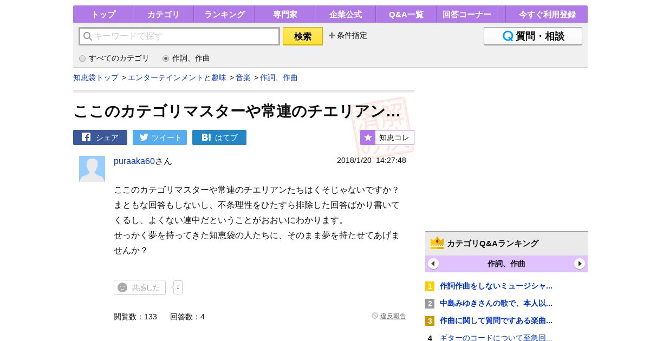
Task: Open the 回答コーナー tab
Action: 466,14
